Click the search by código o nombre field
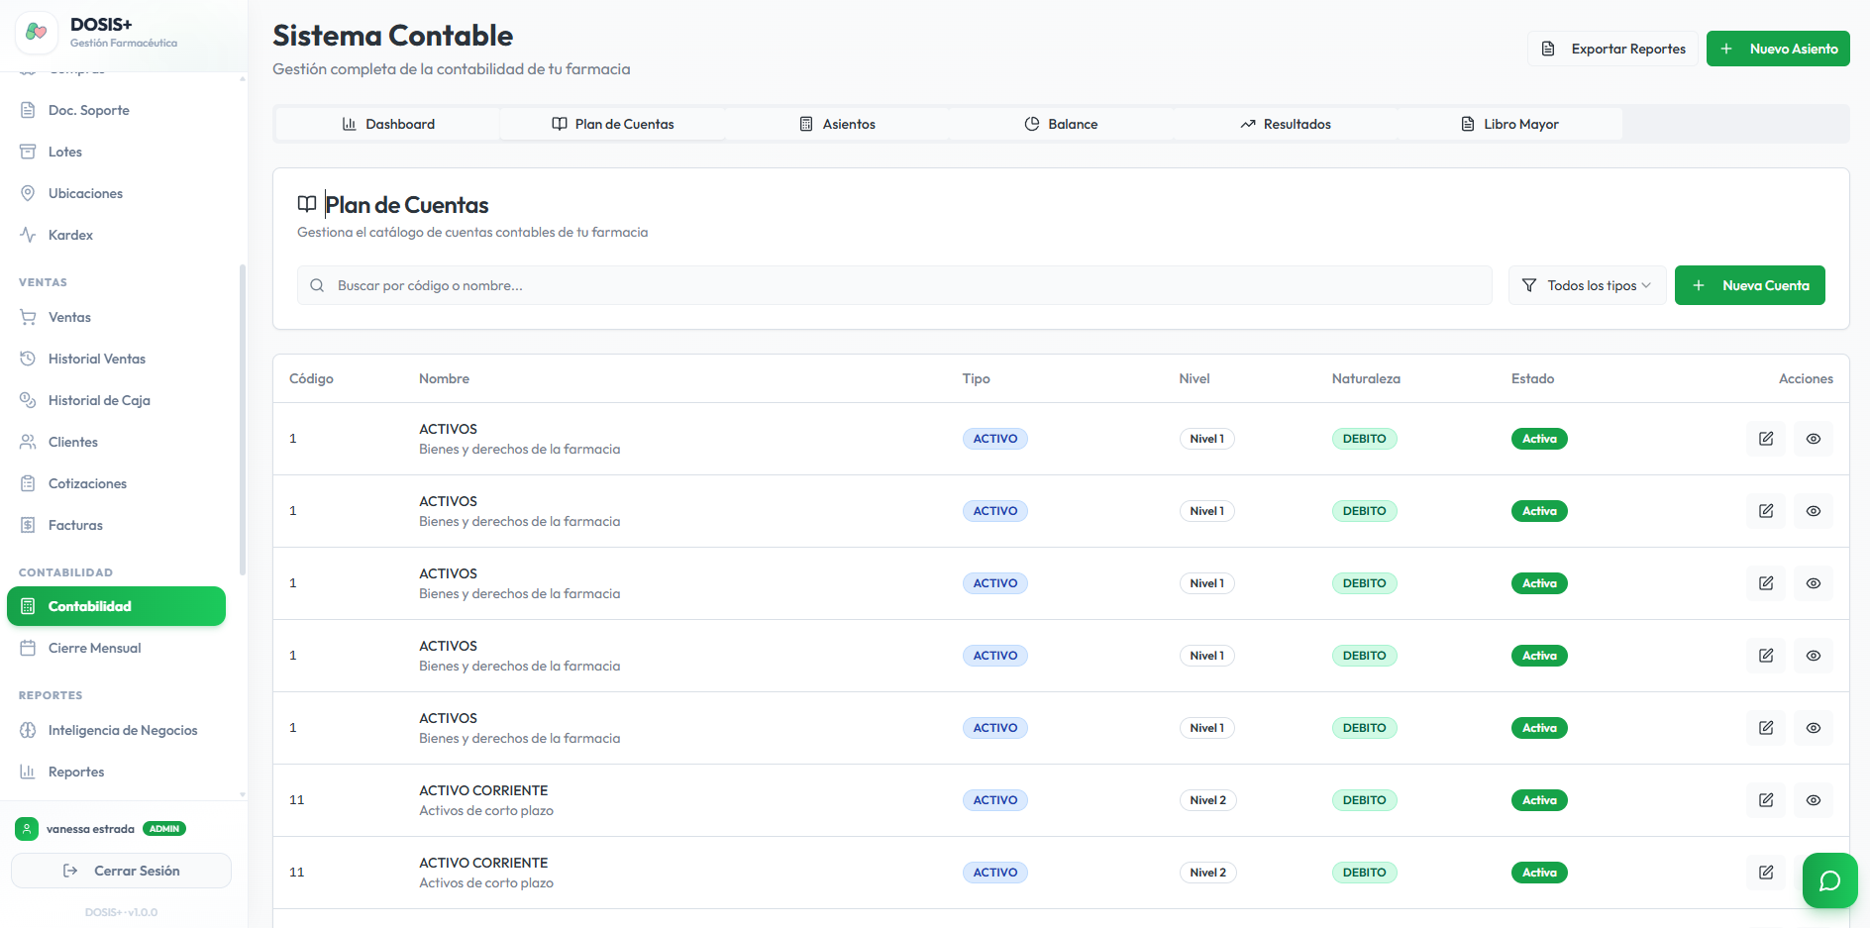Image resolution: width=1870 pixels, height=928 pixels. [894, 285]
